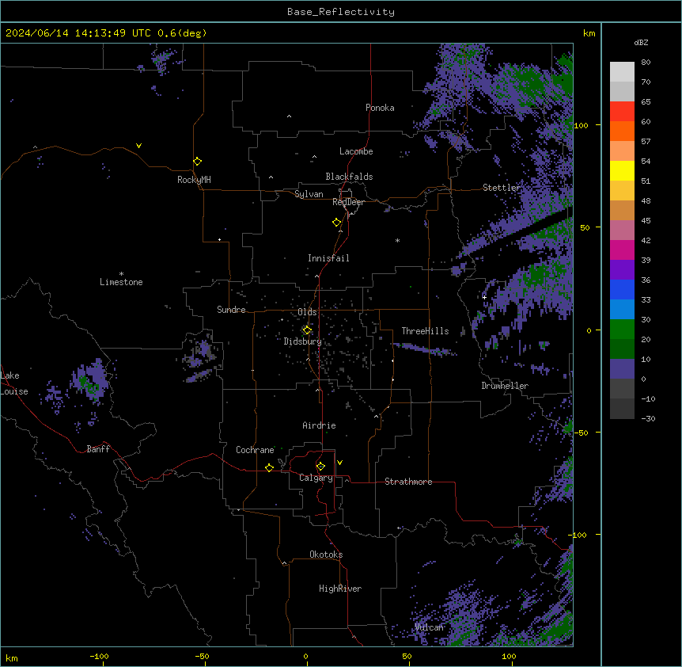
Task: Choose the slate purple 10-0 dBZ swatch
Action: 622,369
